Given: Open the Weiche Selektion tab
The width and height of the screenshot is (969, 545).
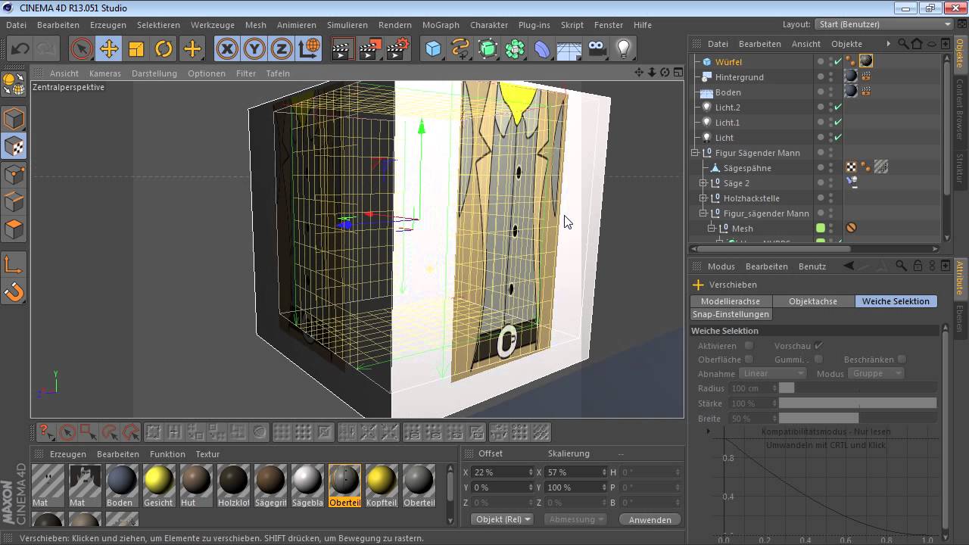Looking at the screenshot, I should tap(896, 301).
